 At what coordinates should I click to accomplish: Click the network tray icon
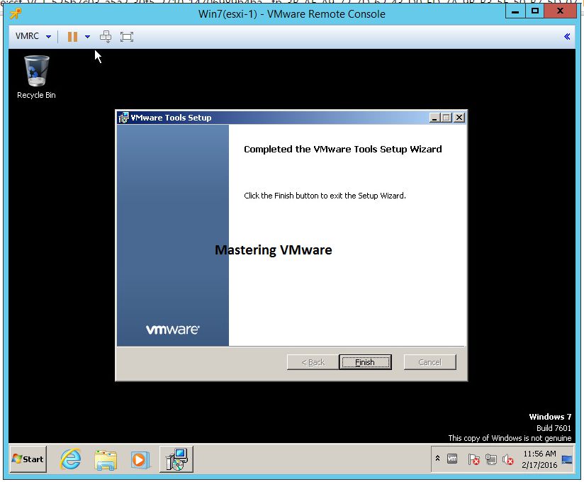click(491, 459)
